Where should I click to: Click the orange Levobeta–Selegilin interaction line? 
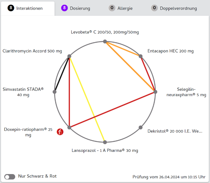point(130,67)
